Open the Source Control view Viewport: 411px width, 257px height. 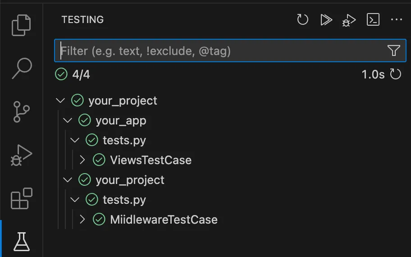click(x=21, y=112)
